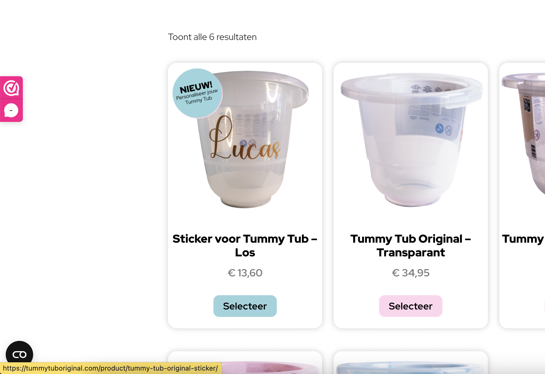Click the Toont alle 6 resultaten text
Image resolution: width=545 pixels, height=374 pixels.
[212, 37]
